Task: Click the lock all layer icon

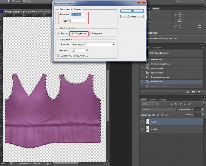Action: coord(166,115)
